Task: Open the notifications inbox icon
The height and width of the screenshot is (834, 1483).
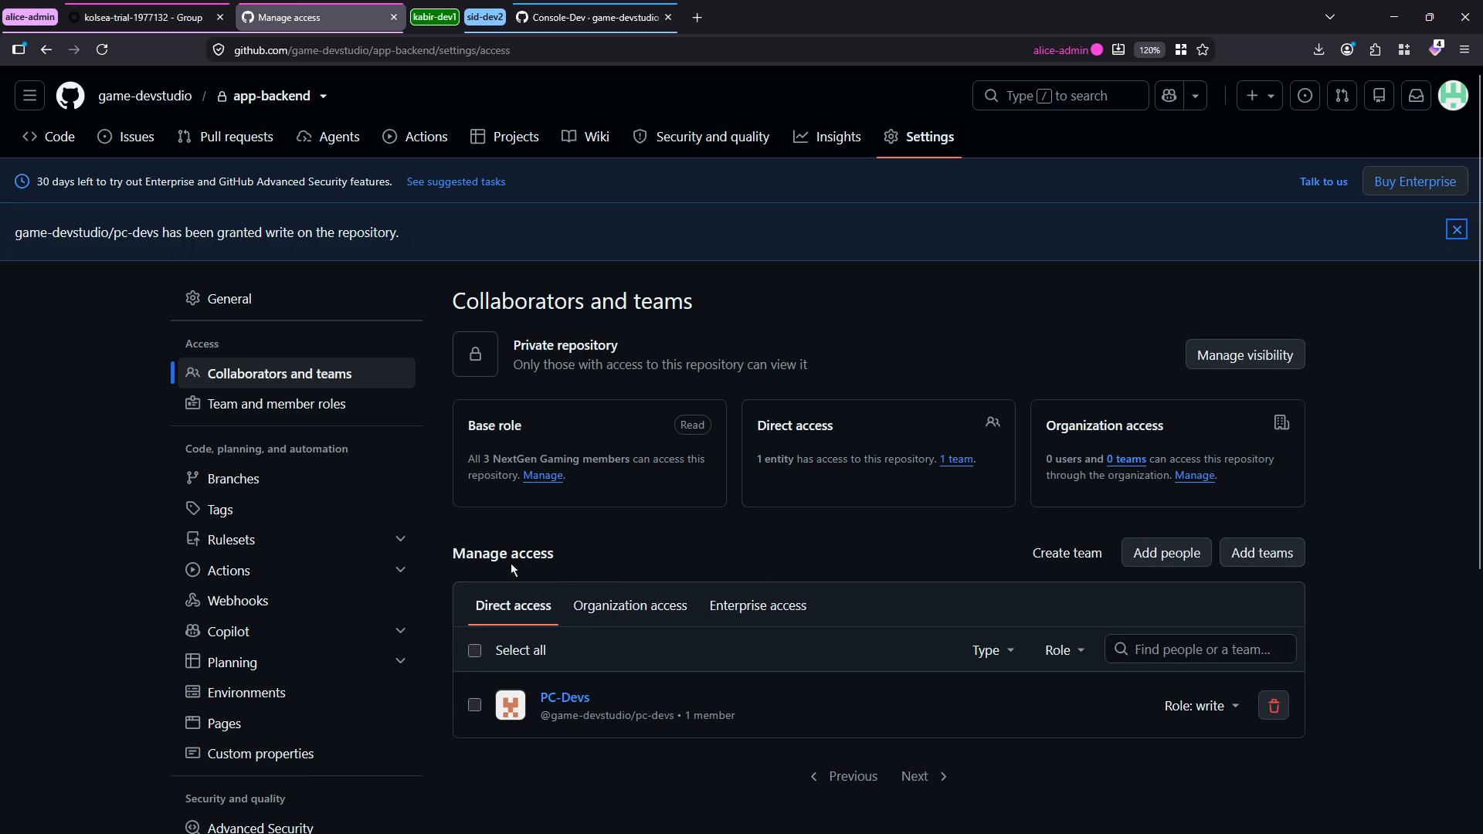Action: 1416,96
